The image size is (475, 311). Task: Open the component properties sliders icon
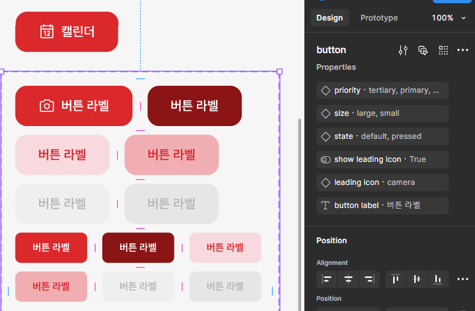pyautogui.click(x=403, y=50)
